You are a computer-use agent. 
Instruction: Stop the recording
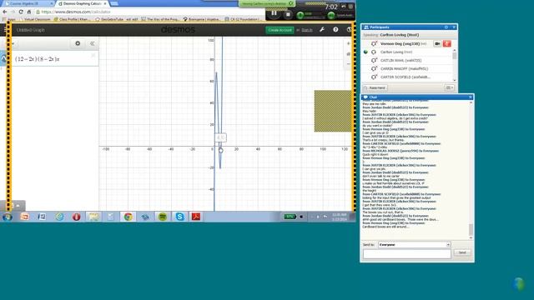(288, 14)
